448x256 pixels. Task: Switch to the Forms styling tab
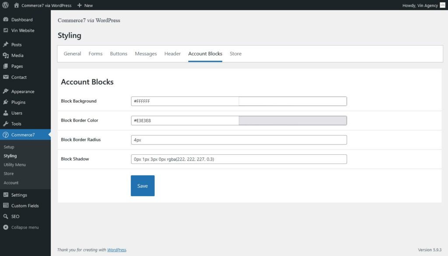pos(95,54)
